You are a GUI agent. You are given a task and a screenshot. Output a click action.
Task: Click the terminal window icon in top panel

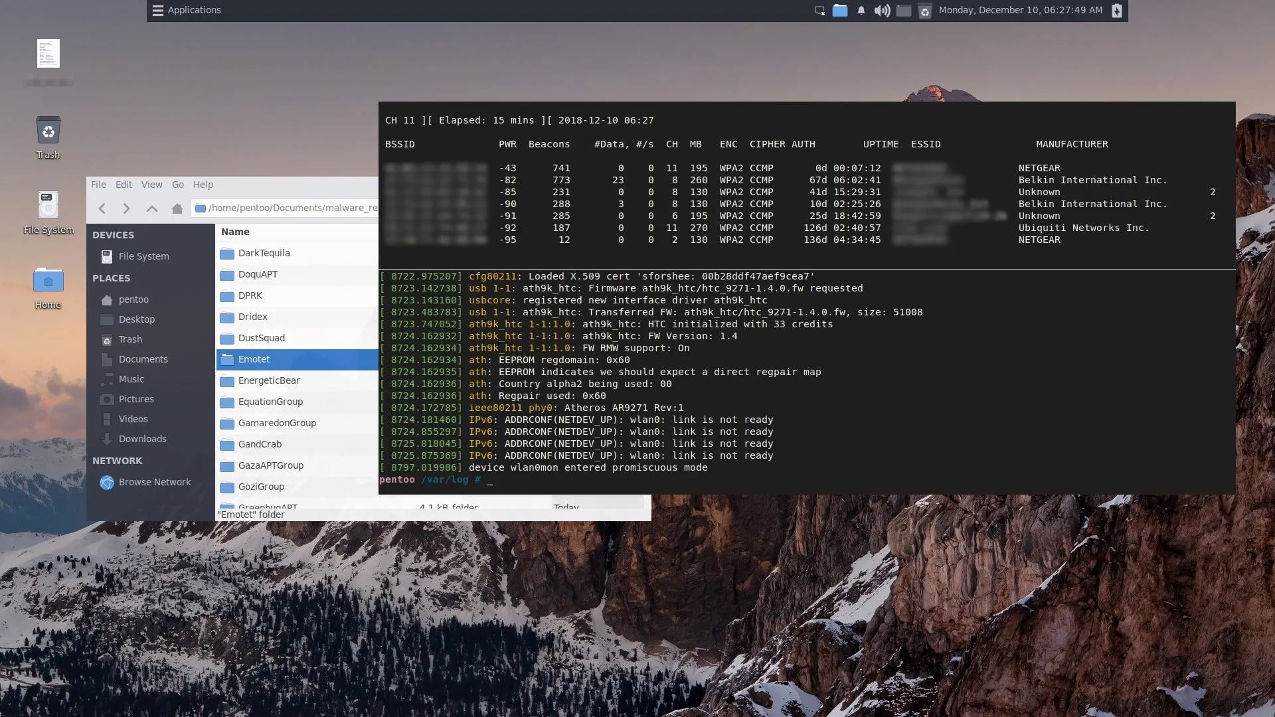(x=903, y=11)
